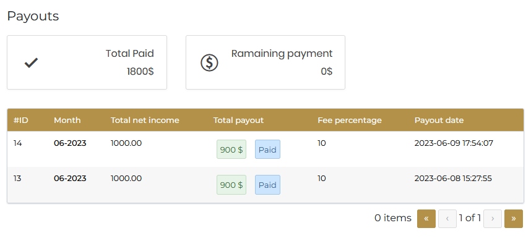This screenshot has height=241, width=531.
Task: Click the dollar coin icon in Ramaining payment card
Action: tap(209, 63)
